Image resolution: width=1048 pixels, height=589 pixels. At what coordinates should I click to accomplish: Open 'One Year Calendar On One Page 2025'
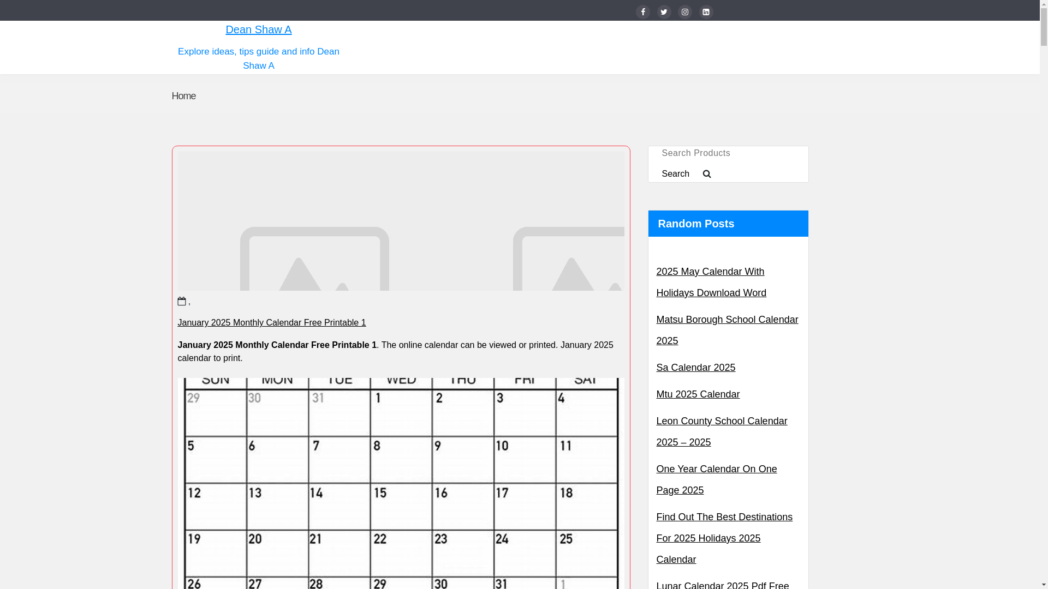coord(716,479)
